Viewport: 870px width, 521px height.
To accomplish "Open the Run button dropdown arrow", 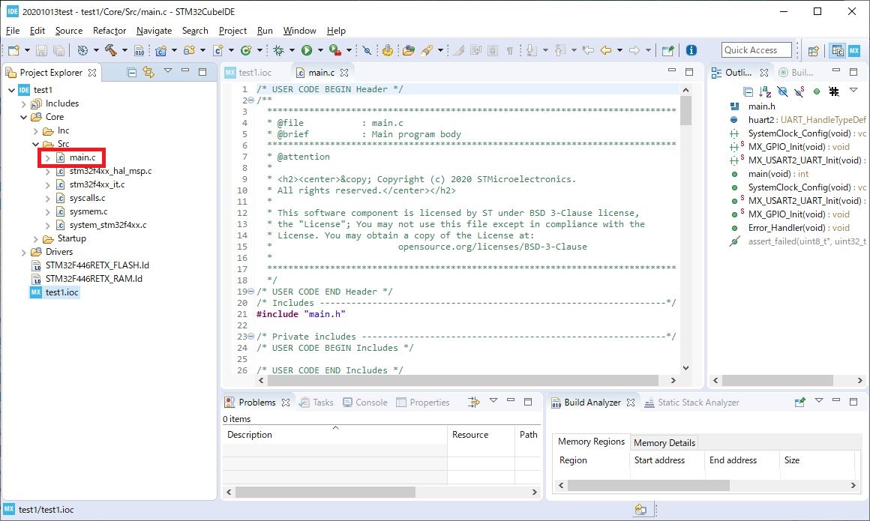I will (320, 50).
